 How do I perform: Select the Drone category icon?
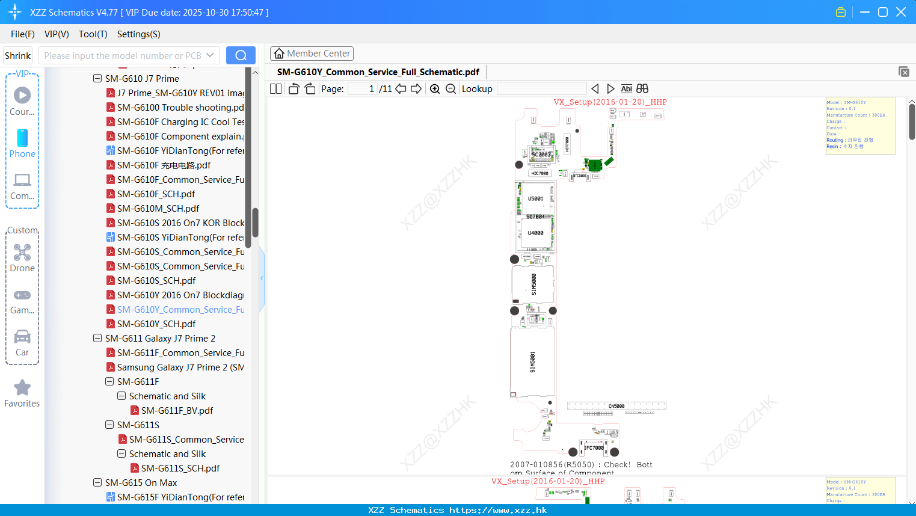22,258
